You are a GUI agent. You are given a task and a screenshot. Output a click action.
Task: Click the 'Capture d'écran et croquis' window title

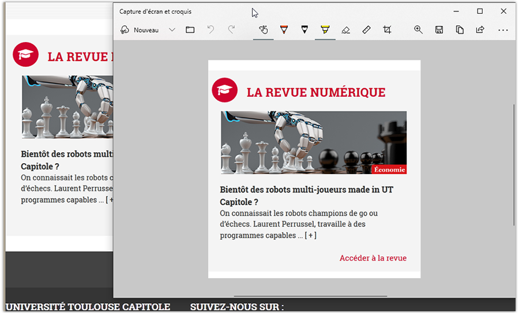[x=155, y=12]
